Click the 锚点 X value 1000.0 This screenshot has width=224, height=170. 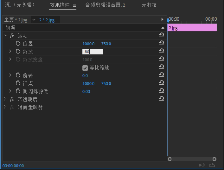(88, 83)
